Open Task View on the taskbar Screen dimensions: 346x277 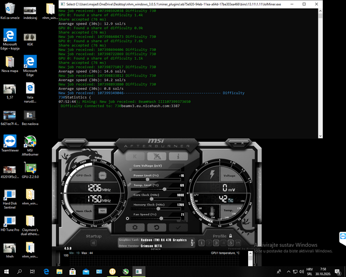pos(32,272)
